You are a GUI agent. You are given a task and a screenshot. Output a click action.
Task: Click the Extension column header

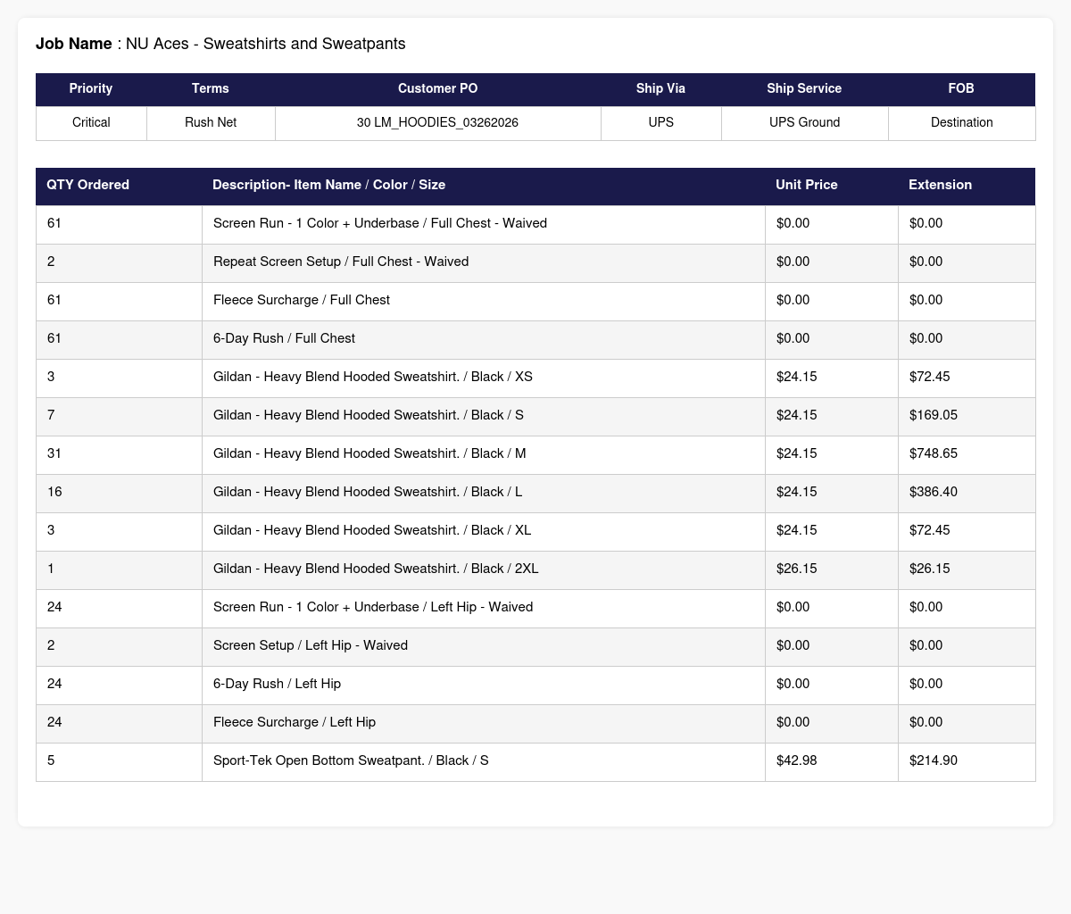coord(967,185)
